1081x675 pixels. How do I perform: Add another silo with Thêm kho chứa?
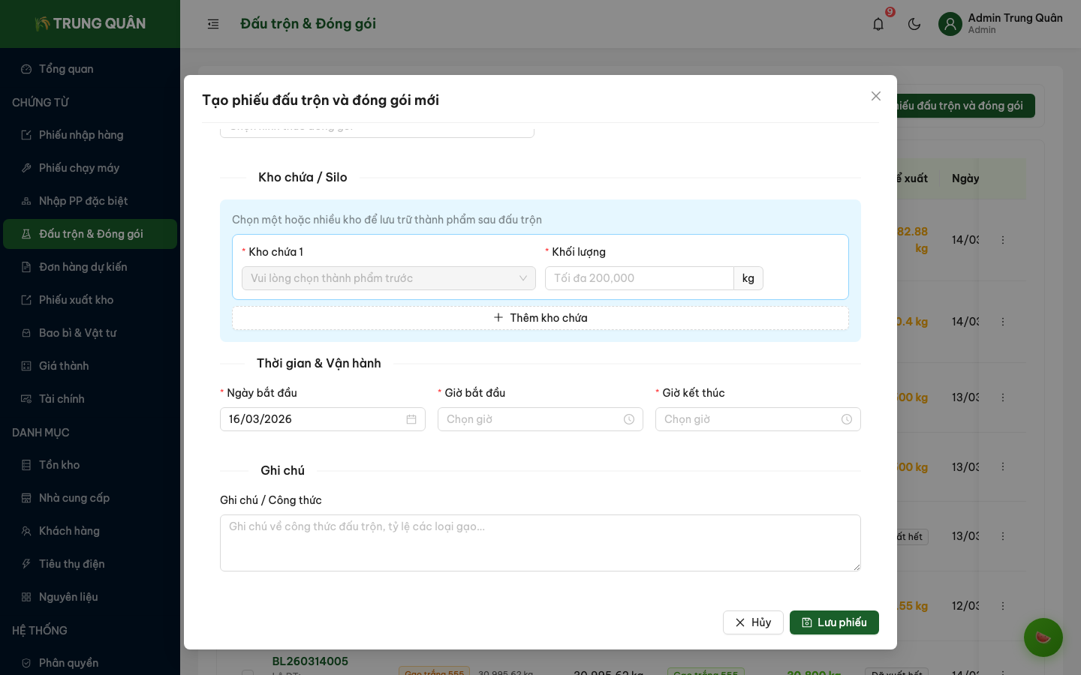coord(540,318)
